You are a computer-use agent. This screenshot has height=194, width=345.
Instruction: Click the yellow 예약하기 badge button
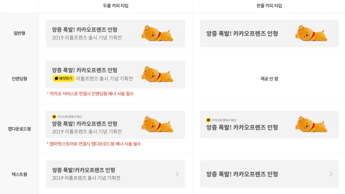click(x=63, y=79)
